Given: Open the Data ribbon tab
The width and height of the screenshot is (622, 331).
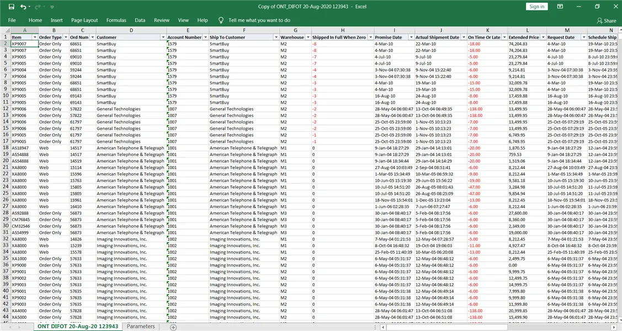Looking at the screenshot, I should coord(140,20).
